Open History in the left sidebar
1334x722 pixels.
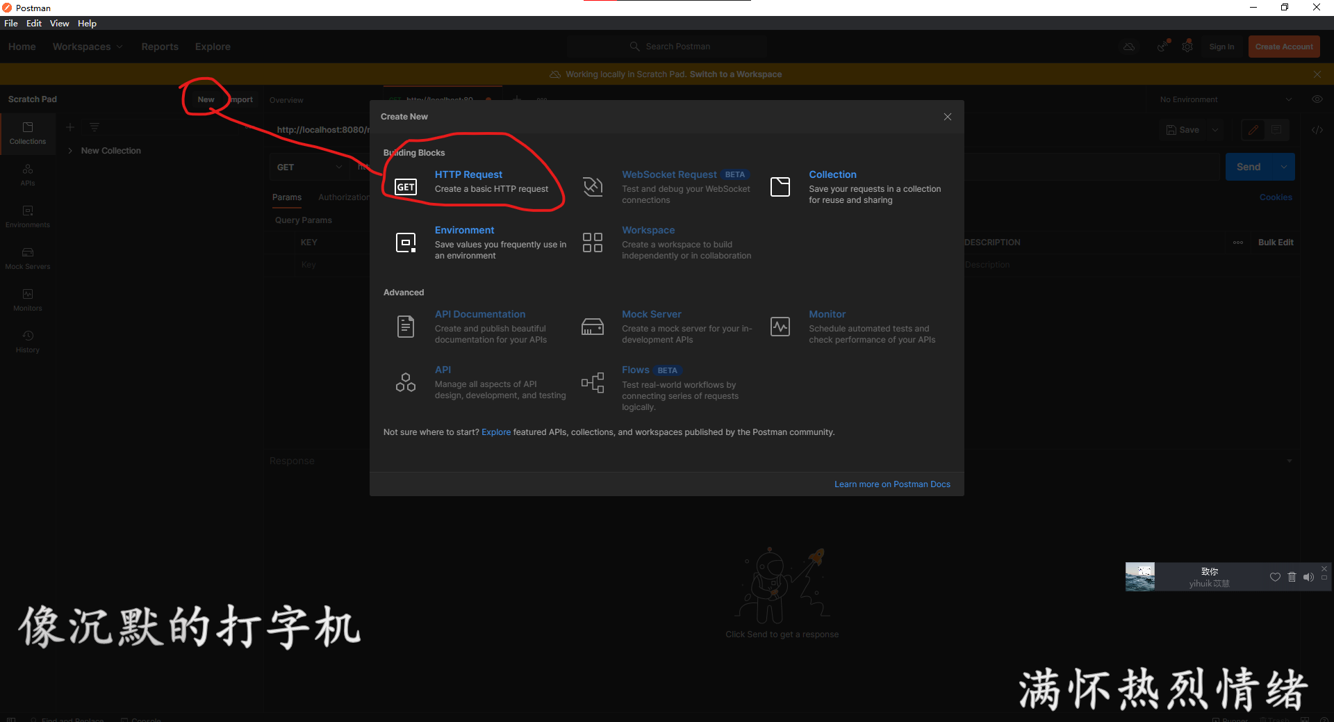click(28, 342)
